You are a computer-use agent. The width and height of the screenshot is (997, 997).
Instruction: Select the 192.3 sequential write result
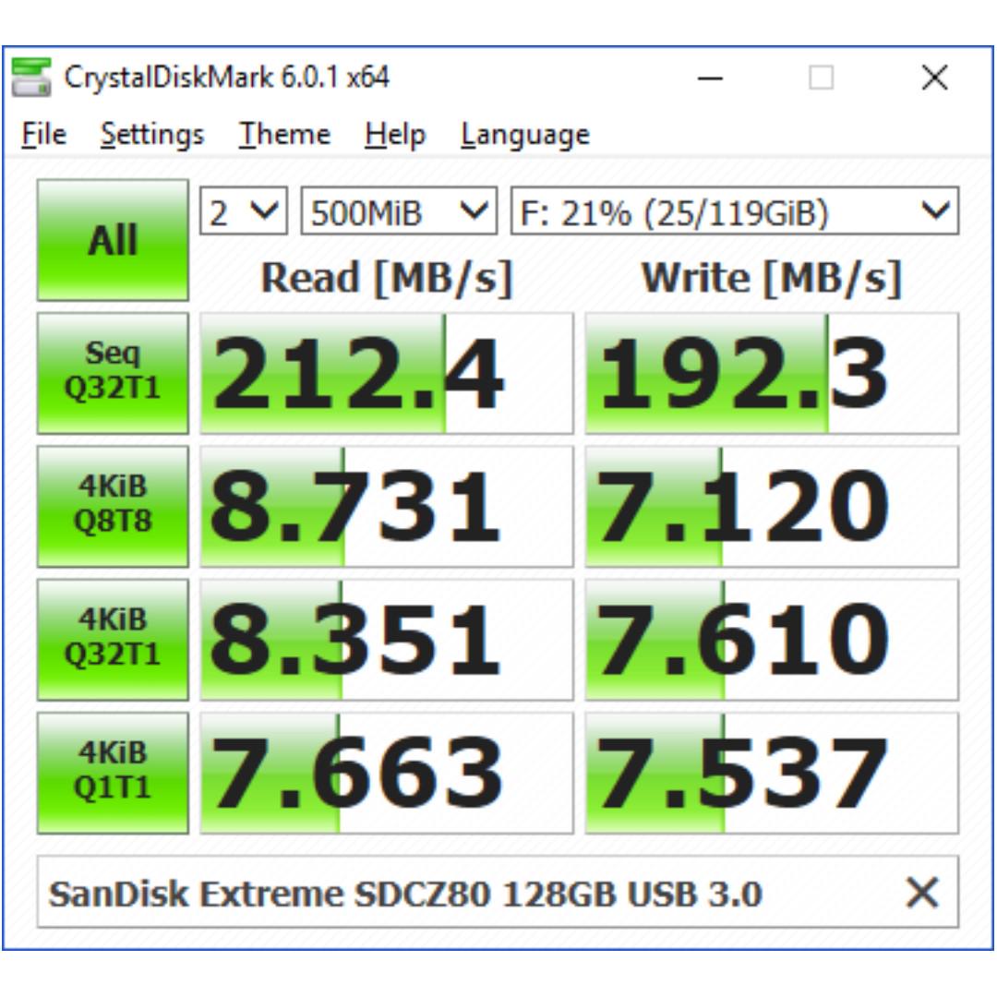pos(771,373)
